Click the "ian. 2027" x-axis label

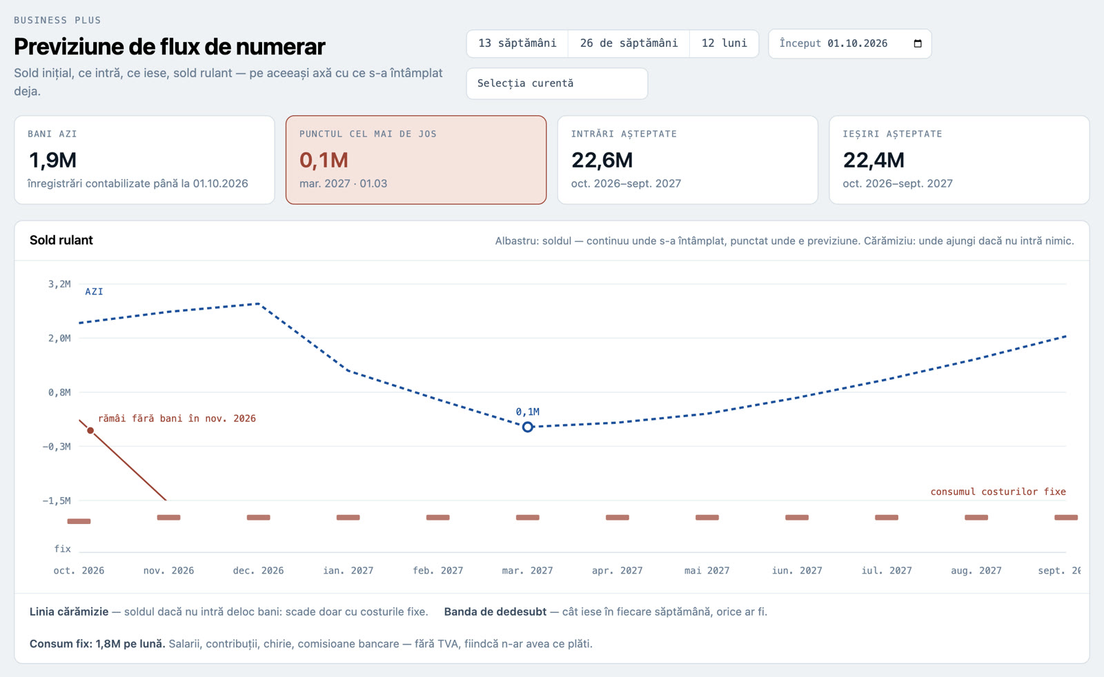(348, 570)
